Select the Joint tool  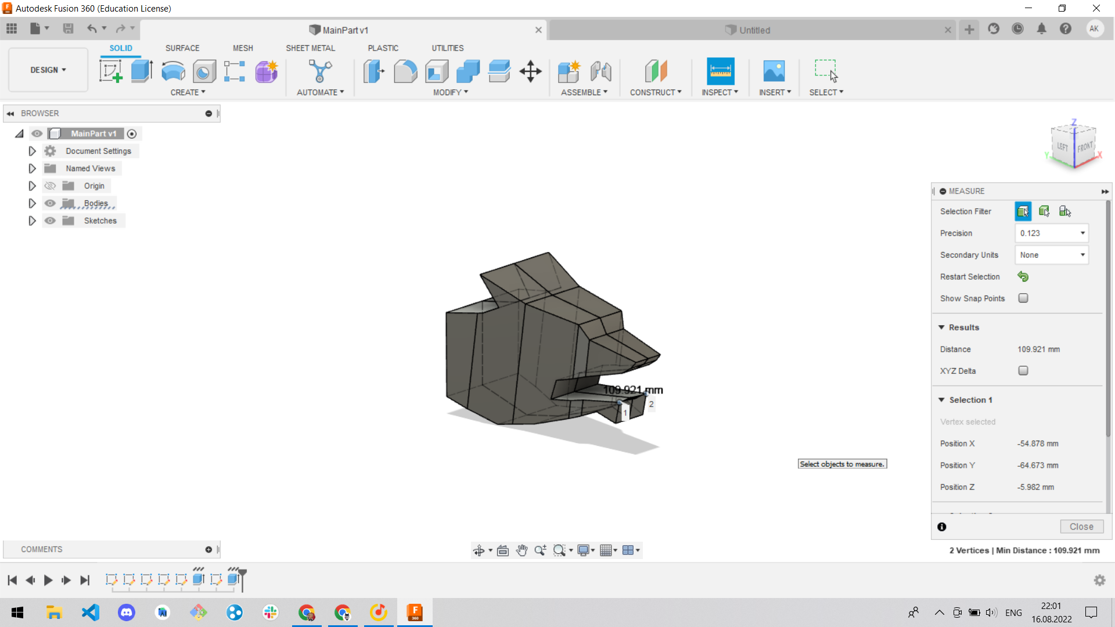click(x=600, y=71)
